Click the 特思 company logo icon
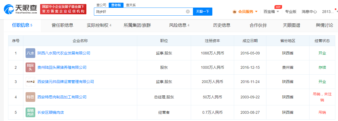 coord(30,97)
